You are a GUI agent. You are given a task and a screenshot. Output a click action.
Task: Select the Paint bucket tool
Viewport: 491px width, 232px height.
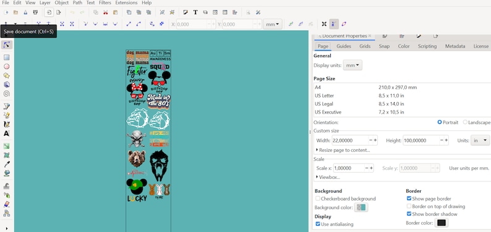(x=6, y=173)
